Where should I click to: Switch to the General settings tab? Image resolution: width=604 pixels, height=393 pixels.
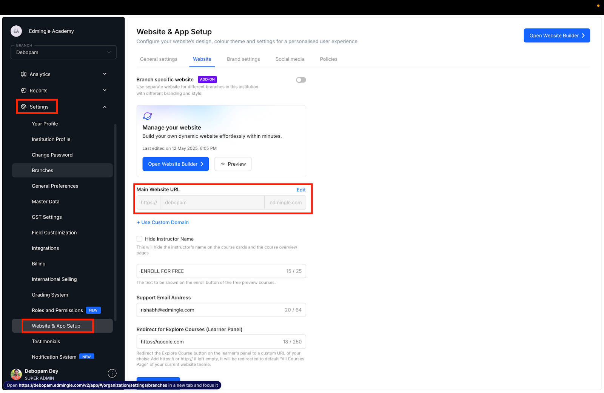[159, 59]
